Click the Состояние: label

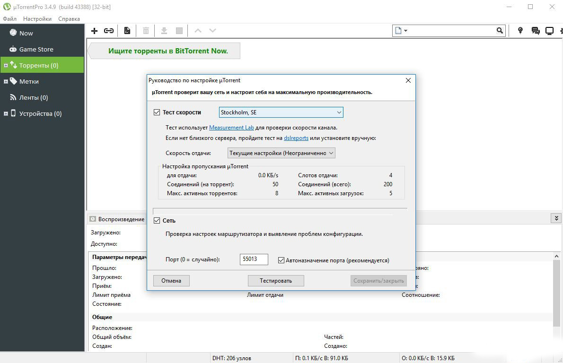(x=107, y=304)
